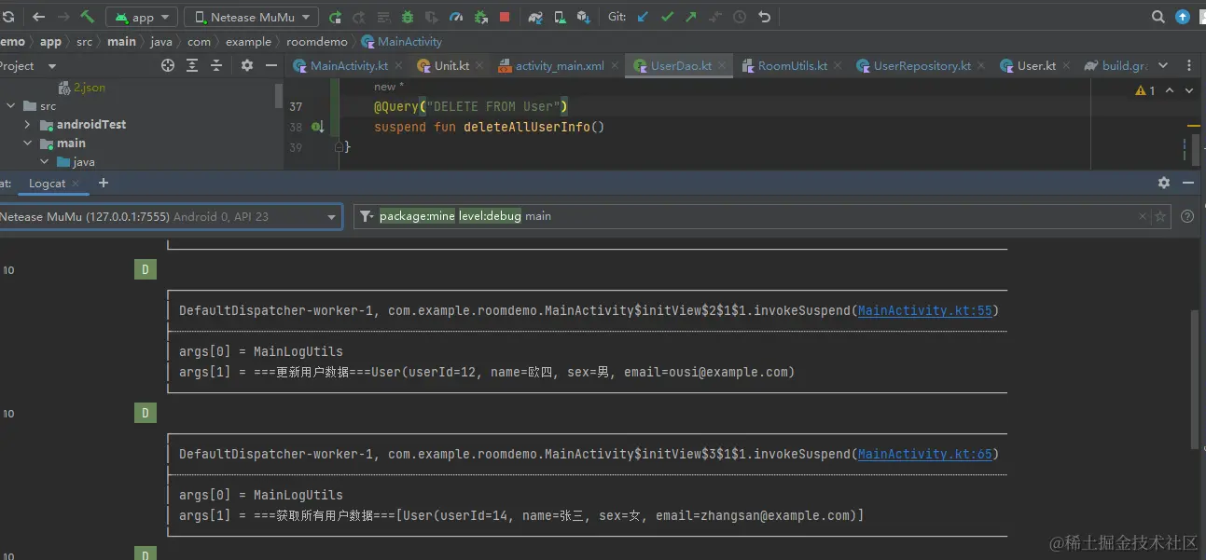Viewport: 1206px width, 560px height.
Task: Stop the app with red square
Action: pos(505,17)
